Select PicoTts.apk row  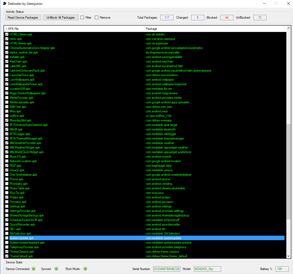coord(144,193)
